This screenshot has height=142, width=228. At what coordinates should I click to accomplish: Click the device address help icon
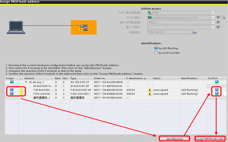[x=194, y=32]
